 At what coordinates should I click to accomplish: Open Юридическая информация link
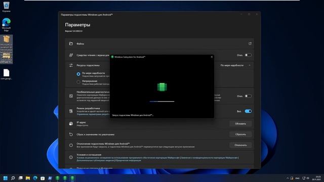click(x=128, y=160)
